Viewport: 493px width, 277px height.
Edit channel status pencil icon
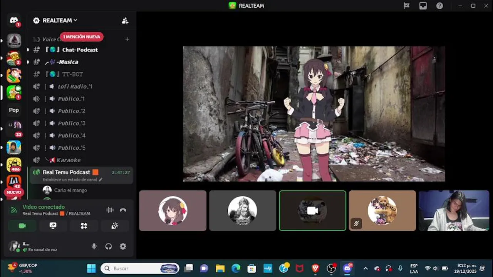(x=101, y=180)
